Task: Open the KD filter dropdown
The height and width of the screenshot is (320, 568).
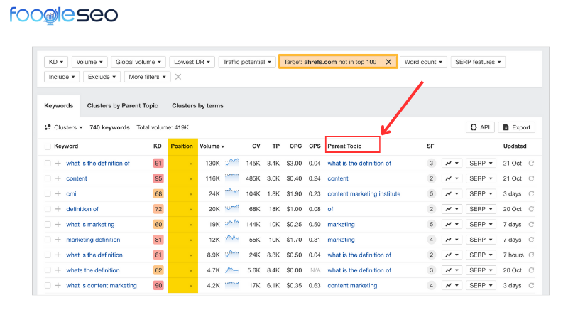Action: pyautogui.click(x=57, y=62)
